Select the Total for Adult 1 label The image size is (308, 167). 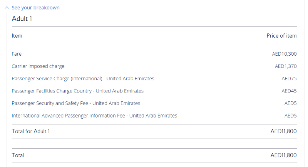pos(31,131)
